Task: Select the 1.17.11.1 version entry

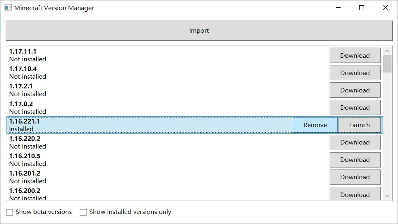Action: tap(121, 55)
